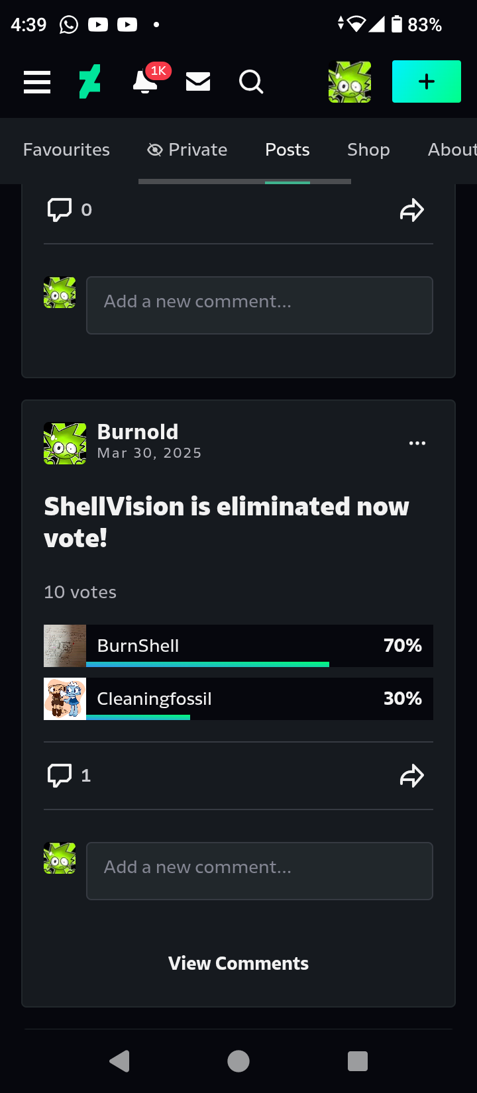The image size is (477, 1093).
Task: Open three-dot options on Burnold's post
Action: point(417,443)
